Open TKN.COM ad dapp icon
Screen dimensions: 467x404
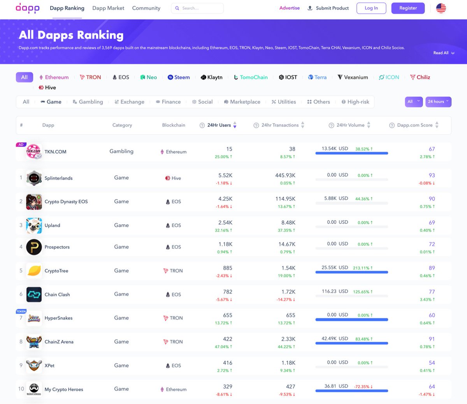pos(34,152)
